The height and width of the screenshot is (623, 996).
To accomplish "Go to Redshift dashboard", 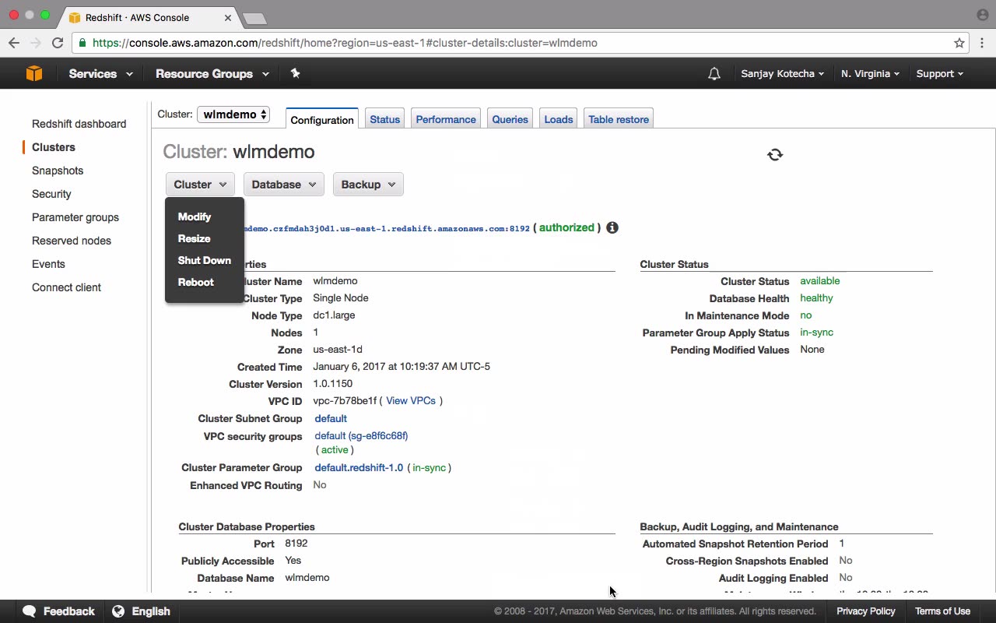I will click(x=79, y=124).
